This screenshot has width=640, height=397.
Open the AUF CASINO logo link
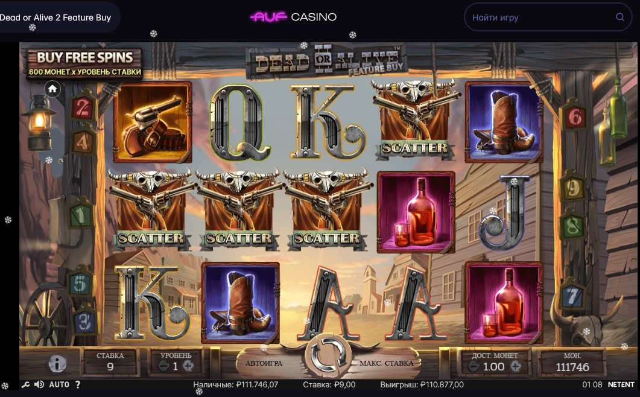click(x=293, y=17)
